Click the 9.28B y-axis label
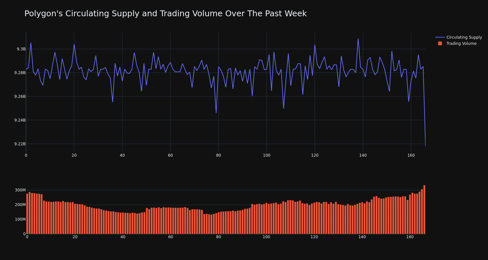This screenshot has height=260, width=488. (20, 73)
